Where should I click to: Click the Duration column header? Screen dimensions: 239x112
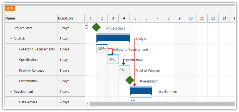tap(71, 18)
